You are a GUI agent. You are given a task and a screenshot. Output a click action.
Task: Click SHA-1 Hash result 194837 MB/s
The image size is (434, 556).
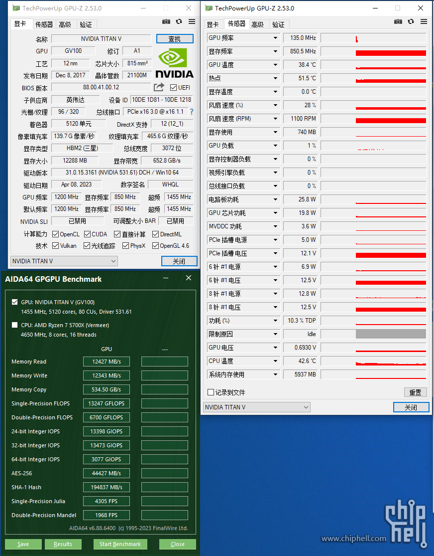click(107, 487)
